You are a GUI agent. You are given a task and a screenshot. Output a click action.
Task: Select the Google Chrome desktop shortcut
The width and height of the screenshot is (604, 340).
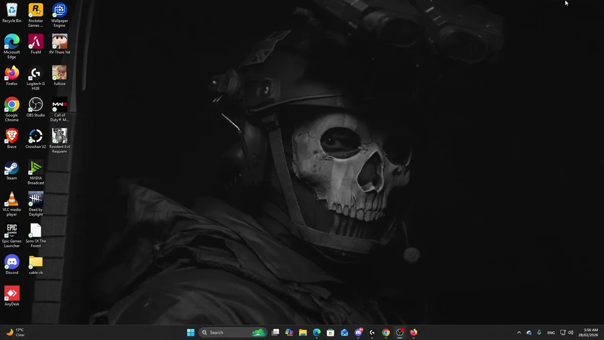(x=12, y=110)
